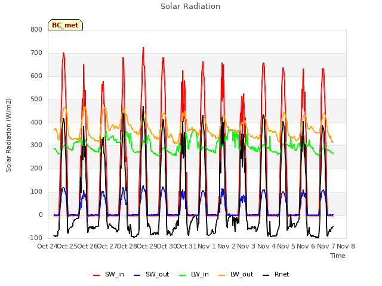This screenshot has height=286, width=382.
Task: Click the -100 y-axis tick label
Action: click(35, 238)
